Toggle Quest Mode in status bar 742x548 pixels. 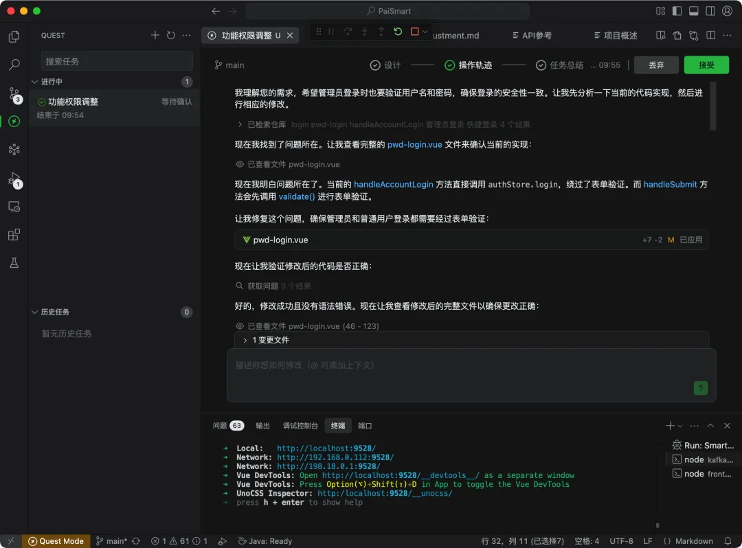click(x=56, y=541)
